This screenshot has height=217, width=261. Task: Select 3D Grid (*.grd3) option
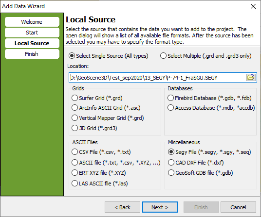[94, 128]
